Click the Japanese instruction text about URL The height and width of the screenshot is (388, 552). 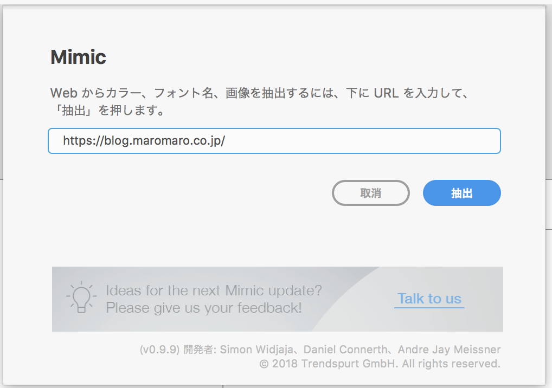tap(260, 102)
